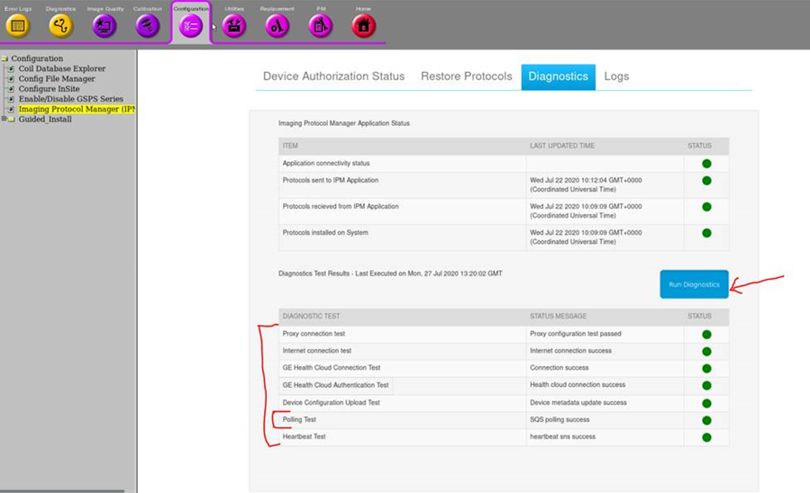
Task: Select the Diagnostics tab
Action: point(558,76)
